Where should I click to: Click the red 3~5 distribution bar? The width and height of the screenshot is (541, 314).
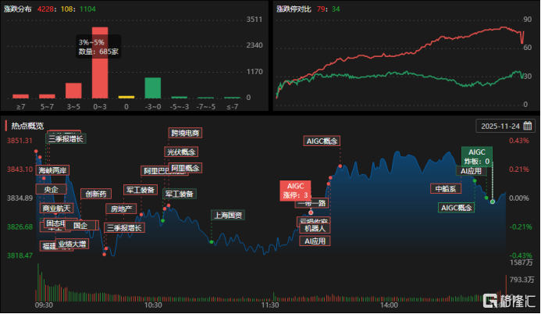(73, 91)
